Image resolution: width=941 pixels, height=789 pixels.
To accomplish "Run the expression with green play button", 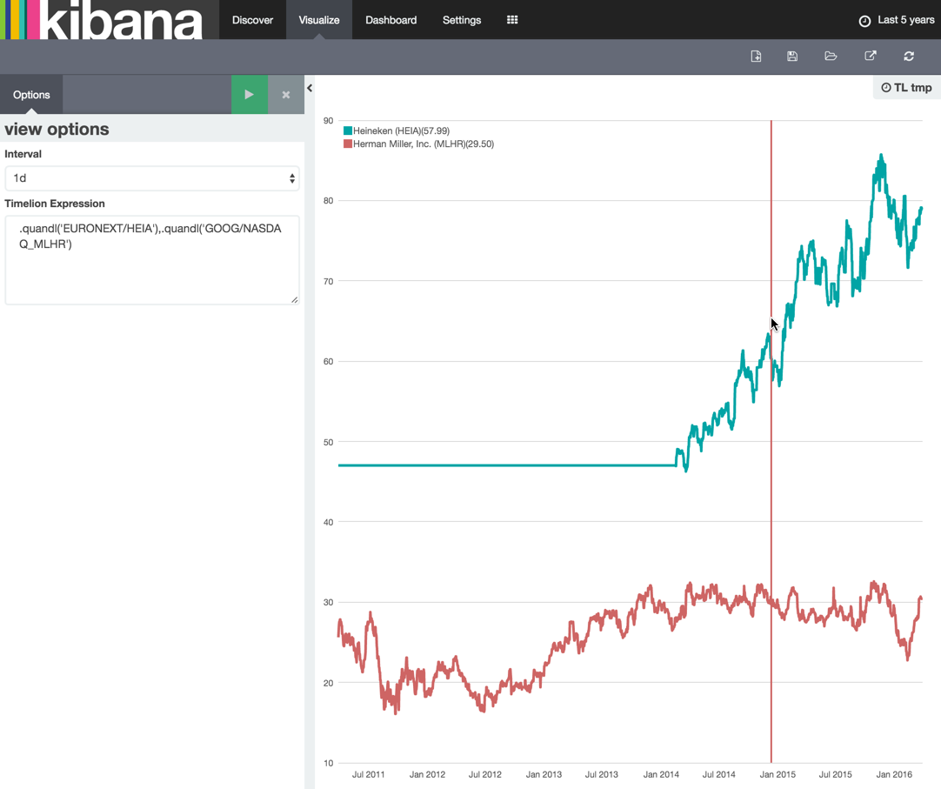I will click(250, 95).
